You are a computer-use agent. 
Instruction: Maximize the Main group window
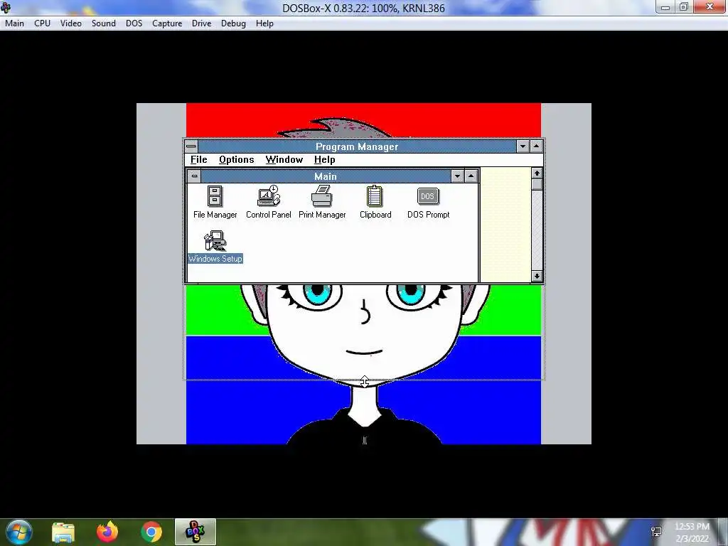point(471,176)
